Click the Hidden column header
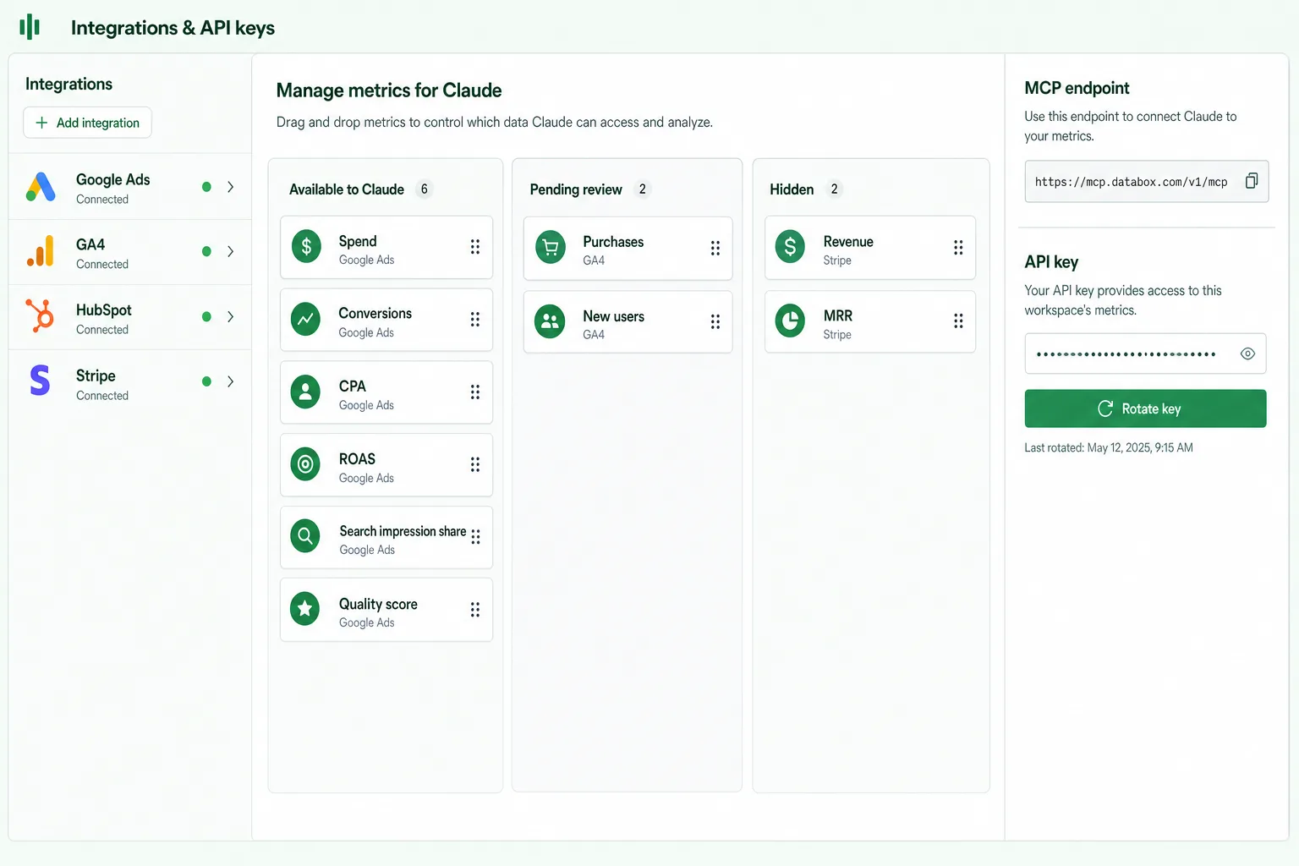The image size is (1299, 866). pyautogui.click(x=792, y=189)
